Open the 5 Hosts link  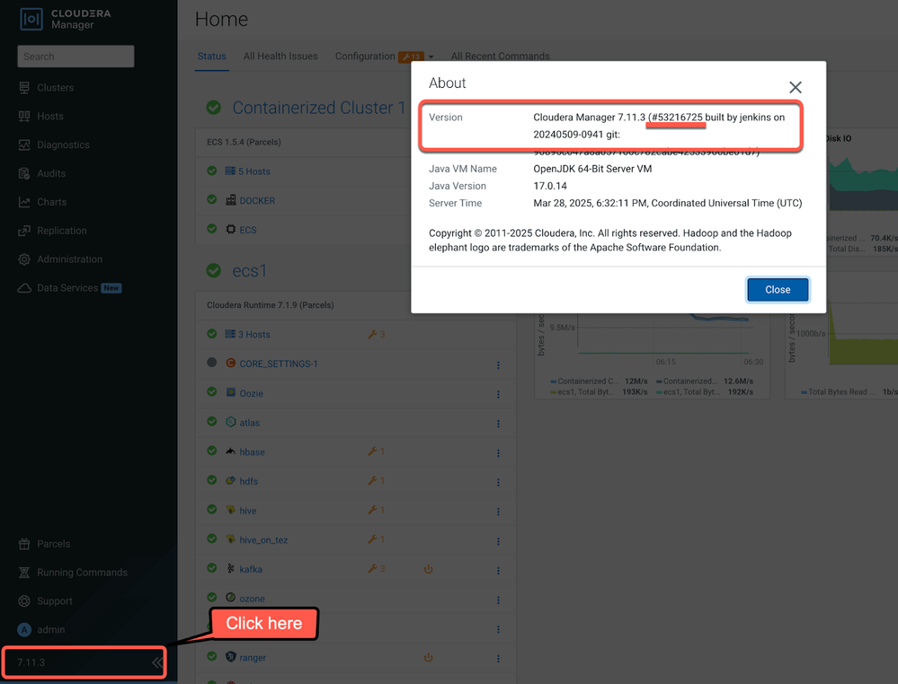pos(254,171)
